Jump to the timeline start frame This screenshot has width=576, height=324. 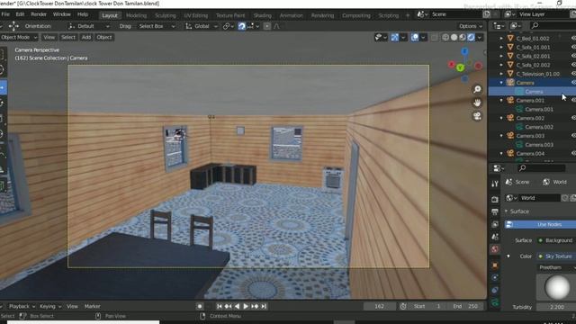click(220, 306)
